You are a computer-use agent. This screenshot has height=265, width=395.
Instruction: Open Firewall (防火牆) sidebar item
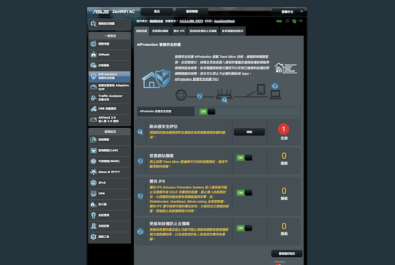[x=109, y=205]
